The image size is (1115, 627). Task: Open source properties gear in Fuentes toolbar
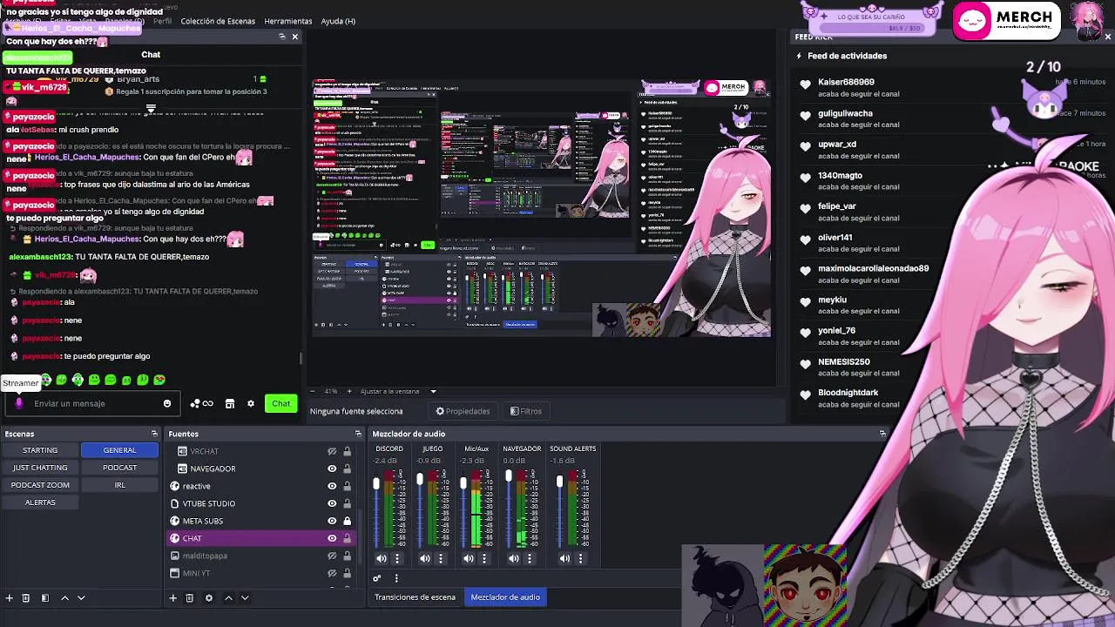coord(208,598)
